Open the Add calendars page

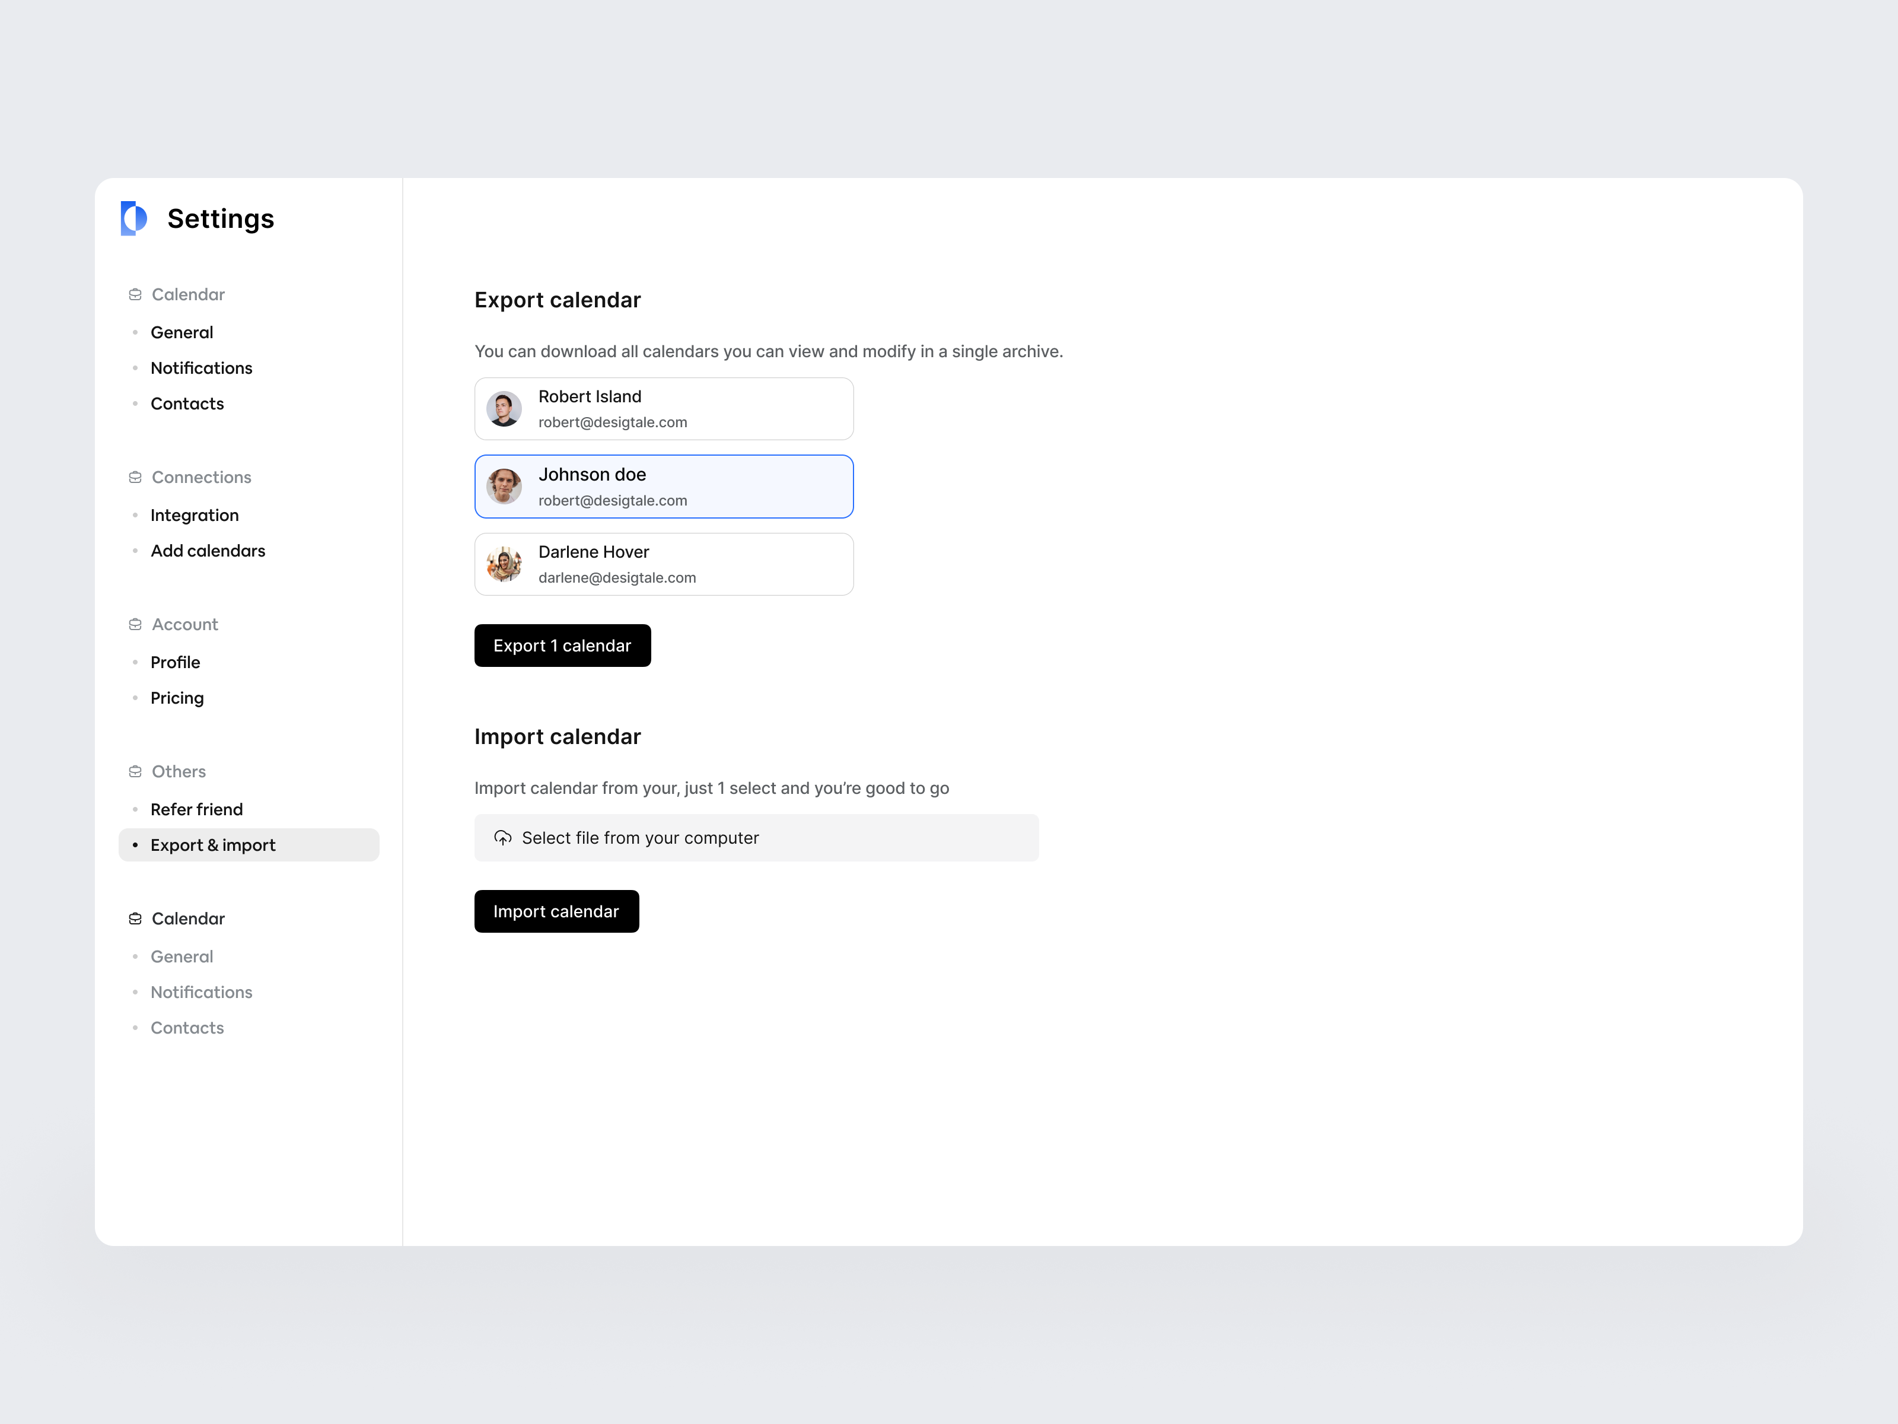(x=208, y=550)
